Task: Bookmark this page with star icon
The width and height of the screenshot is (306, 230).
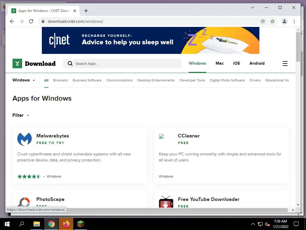Action: [273, 21]
